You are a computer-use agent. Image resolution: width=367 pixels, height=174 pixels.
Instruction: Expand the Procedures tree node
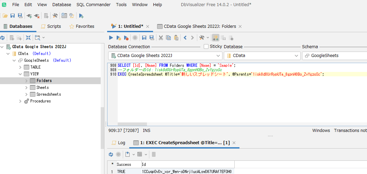[20, 101]
